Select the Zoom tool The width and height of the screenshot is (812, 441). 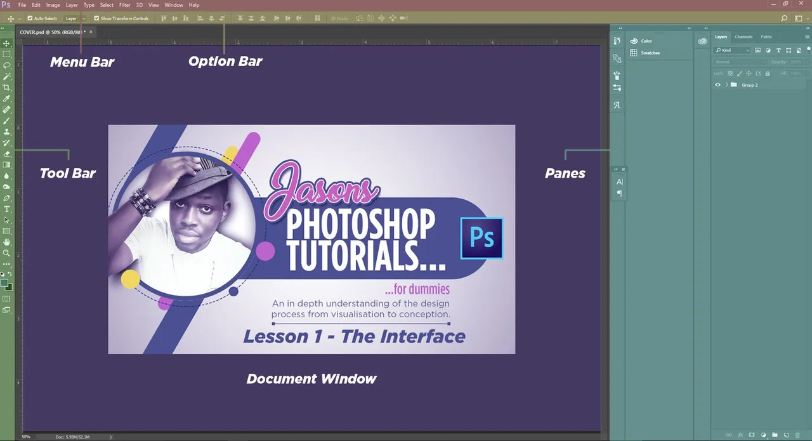click(7, 253)
